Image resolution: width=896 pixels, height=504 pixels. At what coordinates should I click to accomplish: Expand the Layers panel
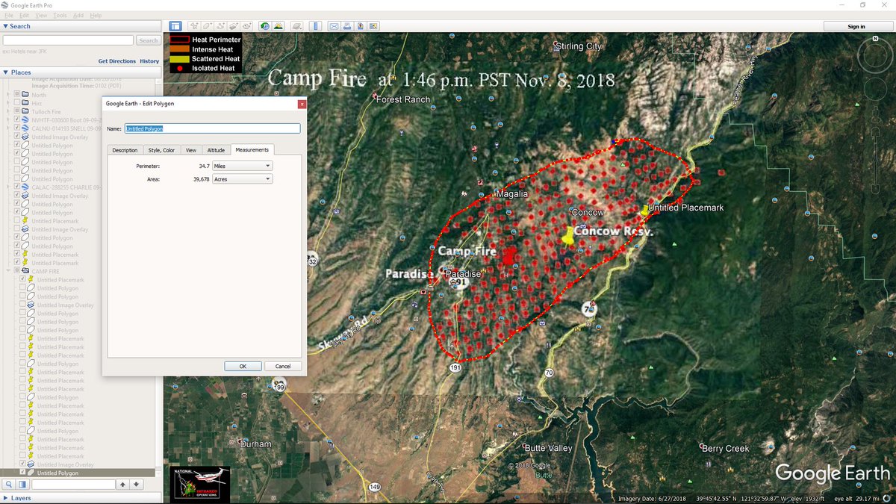pos(6,497)
